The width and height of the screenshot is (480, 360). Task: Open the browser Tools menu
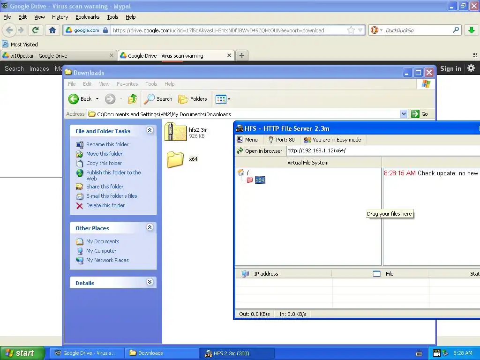coord(112,17)
